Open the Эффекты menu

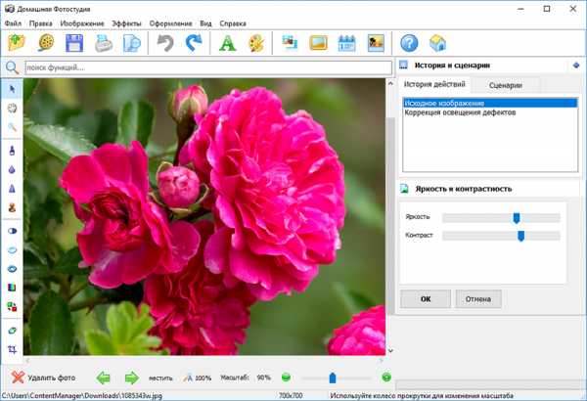[x=126, y=23]
